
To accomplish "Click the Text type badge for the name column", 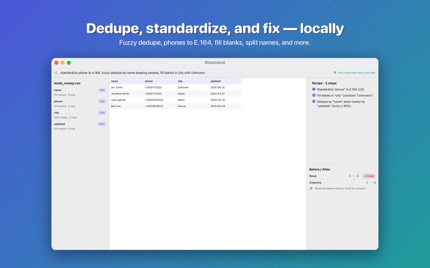I will coord(102,90).
